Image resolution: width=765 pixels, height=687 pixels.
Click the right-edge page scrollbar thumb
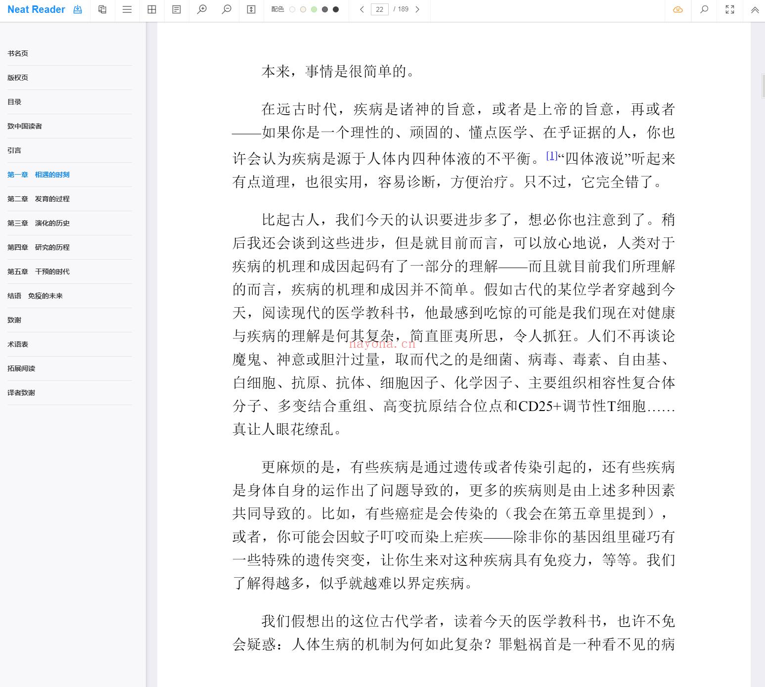[x=763, y=85]
